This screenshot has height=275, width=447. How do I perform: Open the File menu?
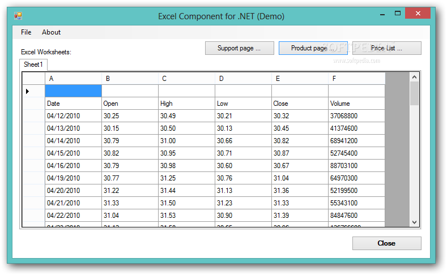[26, 32]
